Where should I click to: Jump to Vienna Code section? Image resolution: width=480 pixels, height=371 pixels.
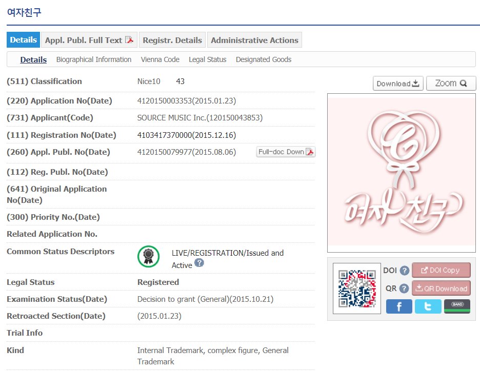[160, 59]
